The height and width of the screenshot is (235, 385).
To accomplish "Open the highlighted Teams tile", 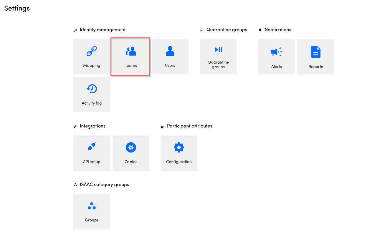I will pyautogui.click(x=131, y=57).
